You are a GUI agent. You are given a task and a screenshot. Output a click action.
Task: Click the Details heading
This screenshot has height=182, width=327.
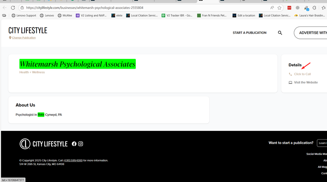tap(295, 65)
